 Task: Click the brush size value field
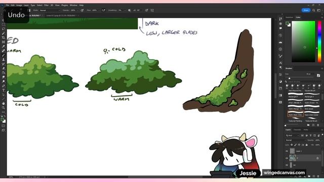(x=309, y=74)
